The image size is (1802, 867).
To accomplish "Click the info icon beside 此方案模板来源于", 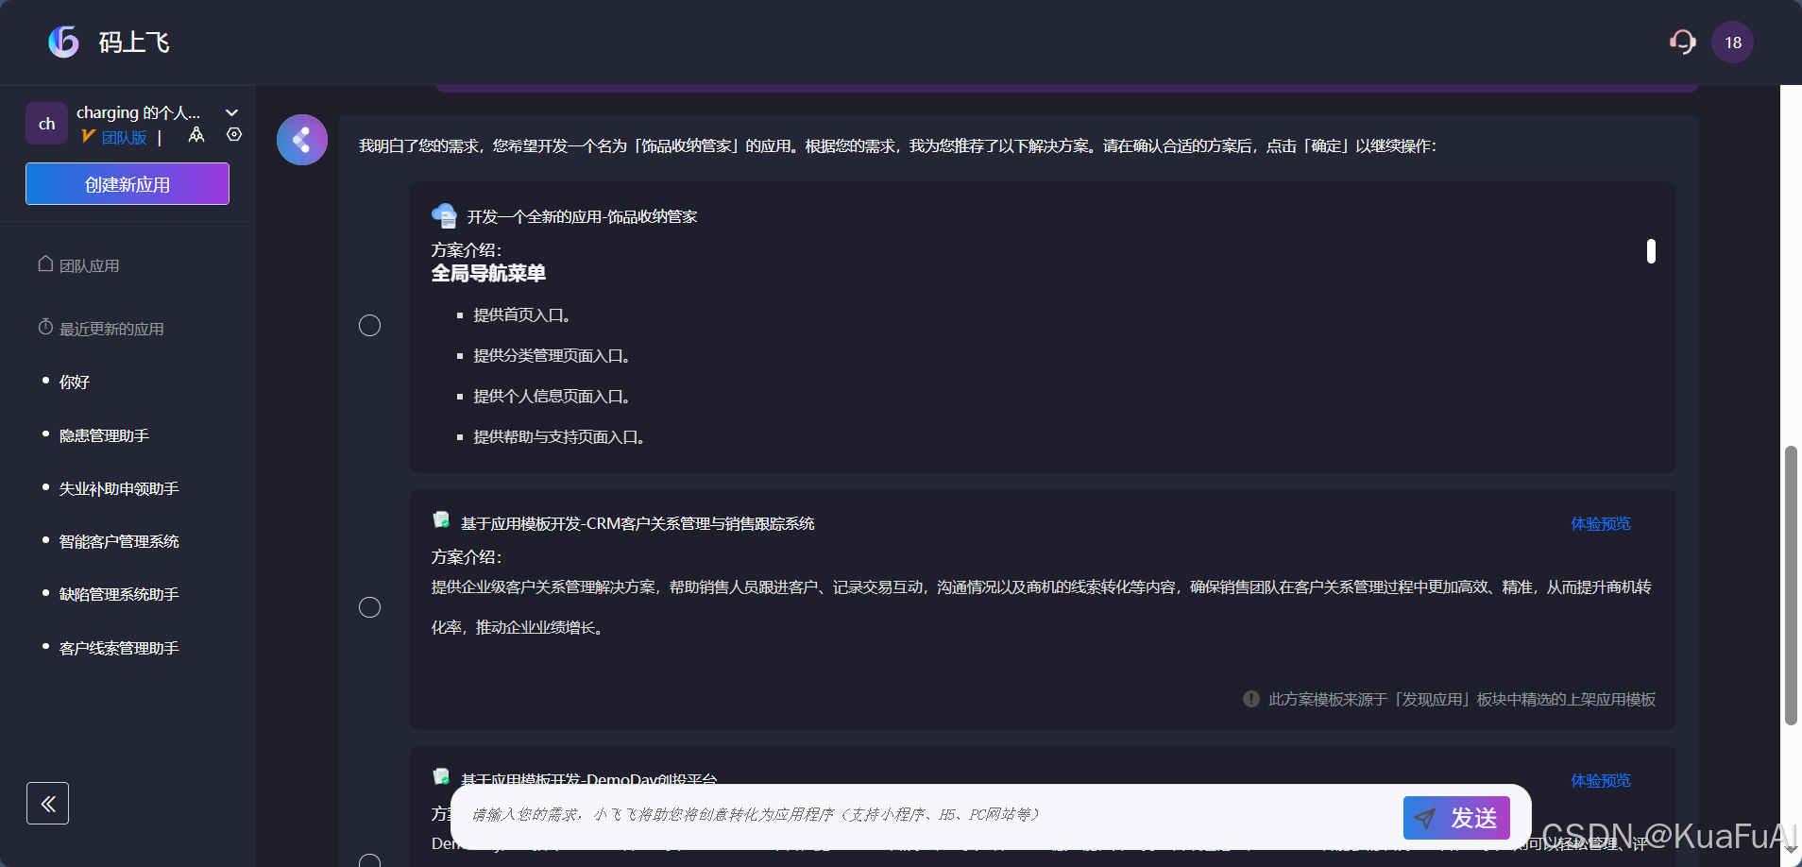I will pyautogui.click(x=1251, y=699).
